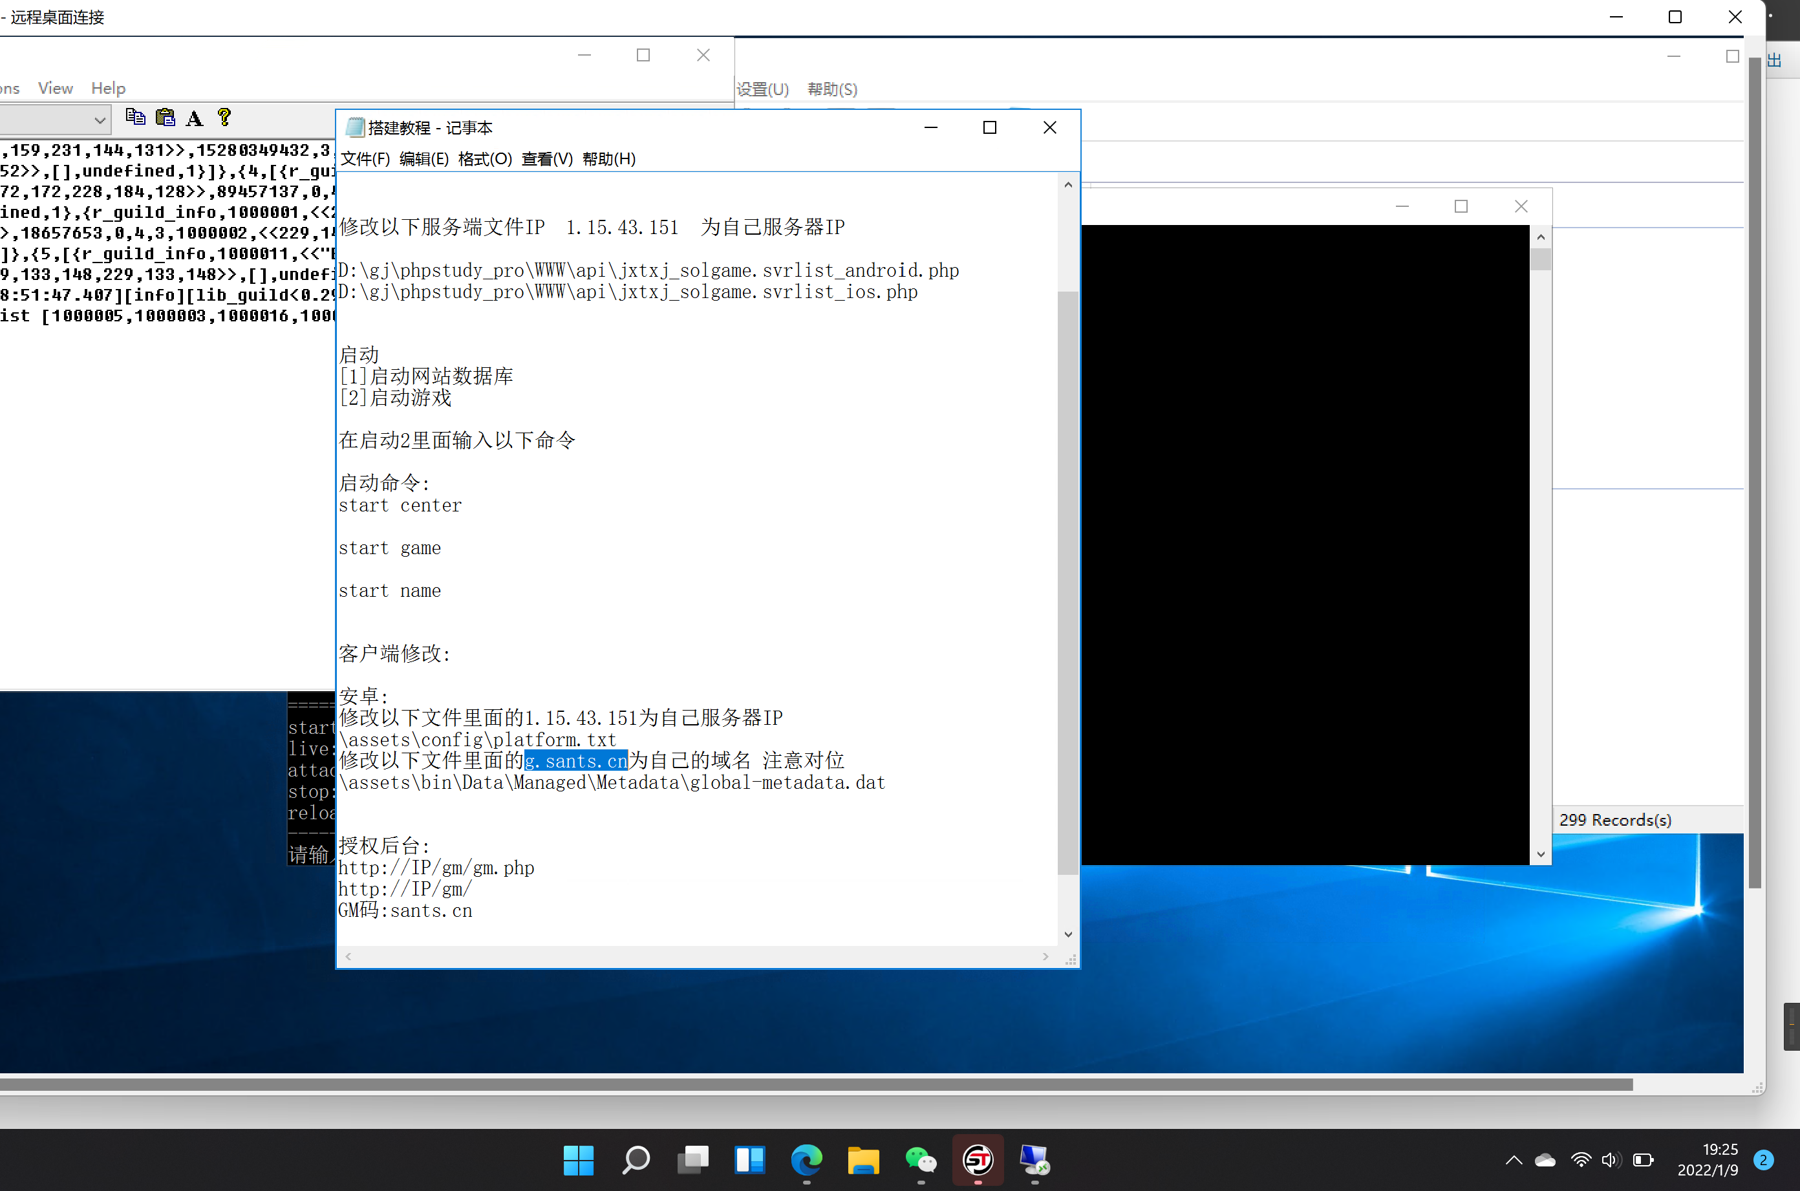Click the GM码:sants.cn line
The height and width of the screenshot is (1191, 1800).
[405, 910]
